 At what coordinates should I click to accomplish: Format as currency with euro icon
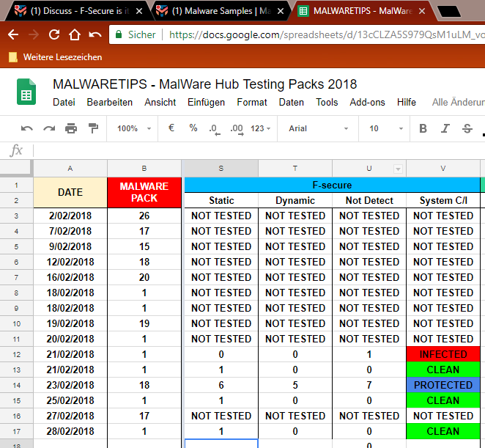click(x=171, y=128)
